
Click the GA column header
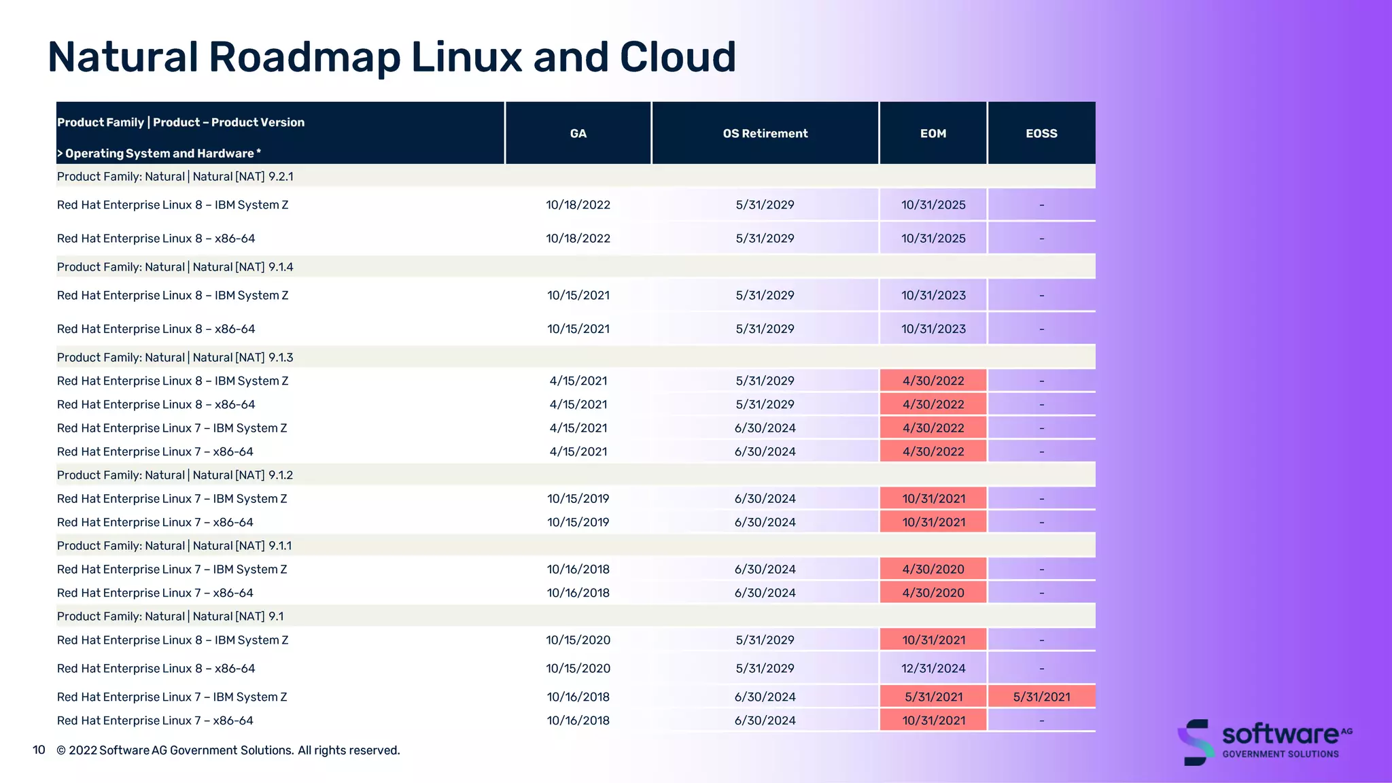click(578, 133)
